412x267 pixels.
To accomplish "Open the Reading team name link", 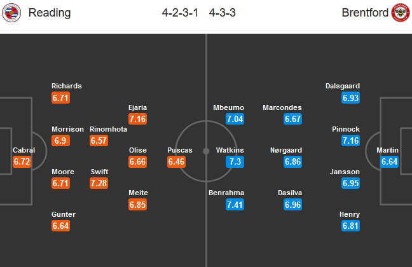I will [50, 13].
